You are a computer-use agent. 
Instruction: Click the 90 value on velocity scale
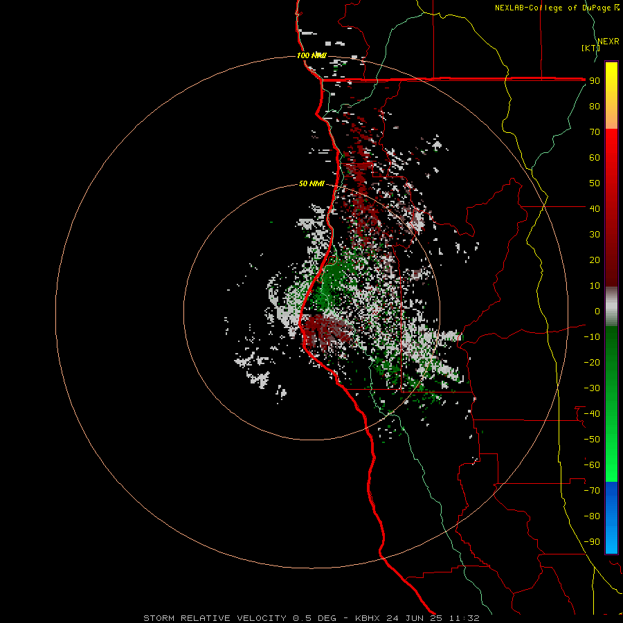[x=595, y=81]
